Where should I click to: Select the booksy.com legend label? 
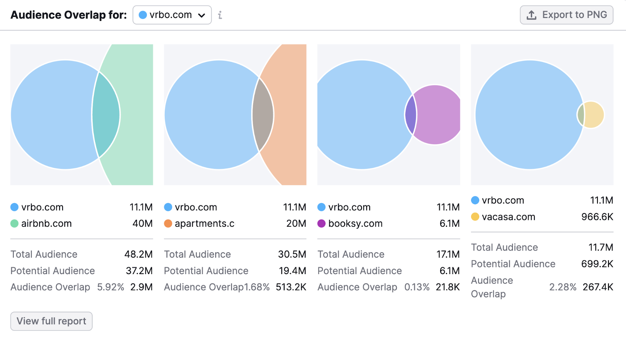point(355,224)
